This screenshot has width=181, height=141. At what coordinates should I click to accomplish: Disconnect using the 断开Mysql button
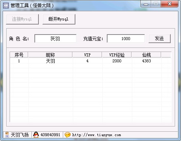click(x=59, y=19)
